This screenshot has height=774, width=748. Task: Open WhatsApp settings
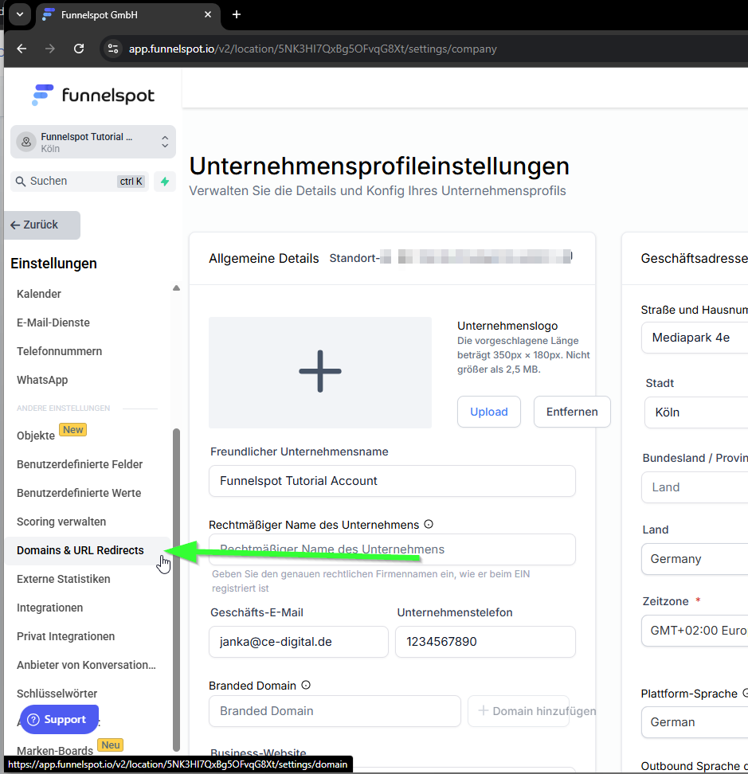[42, 380]
